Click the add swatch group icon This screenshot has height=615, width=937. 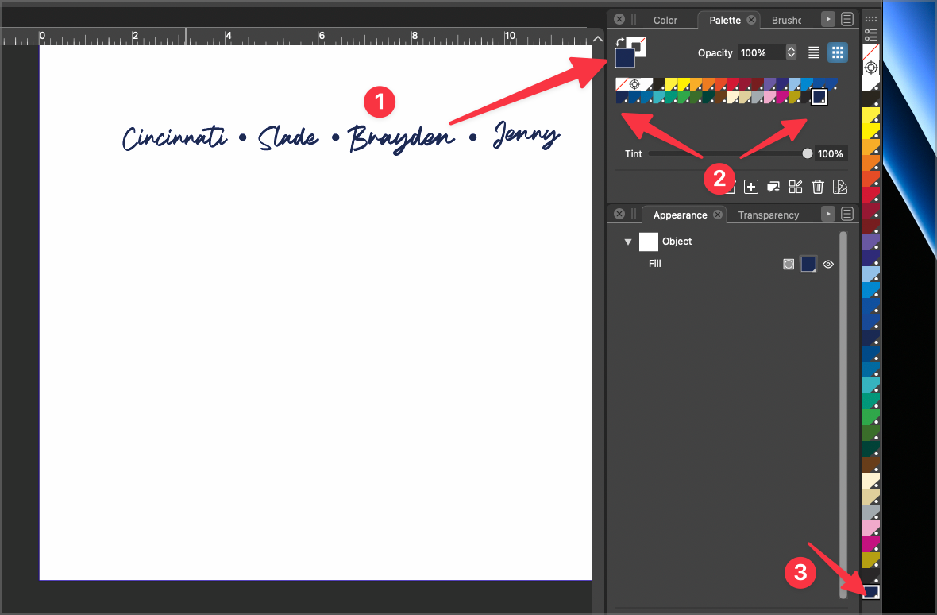click(773, 187)
